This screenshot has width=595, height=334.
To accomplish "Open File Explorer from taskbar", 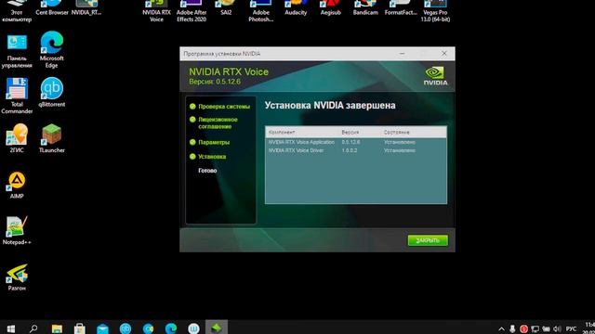I will [57, 328].
